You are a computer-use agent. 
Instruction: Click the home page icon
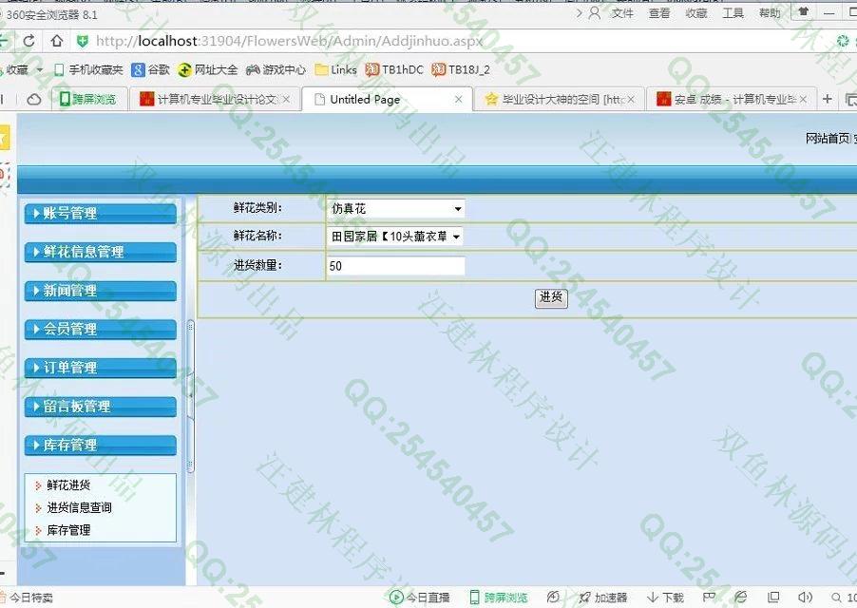pos(57,41)
